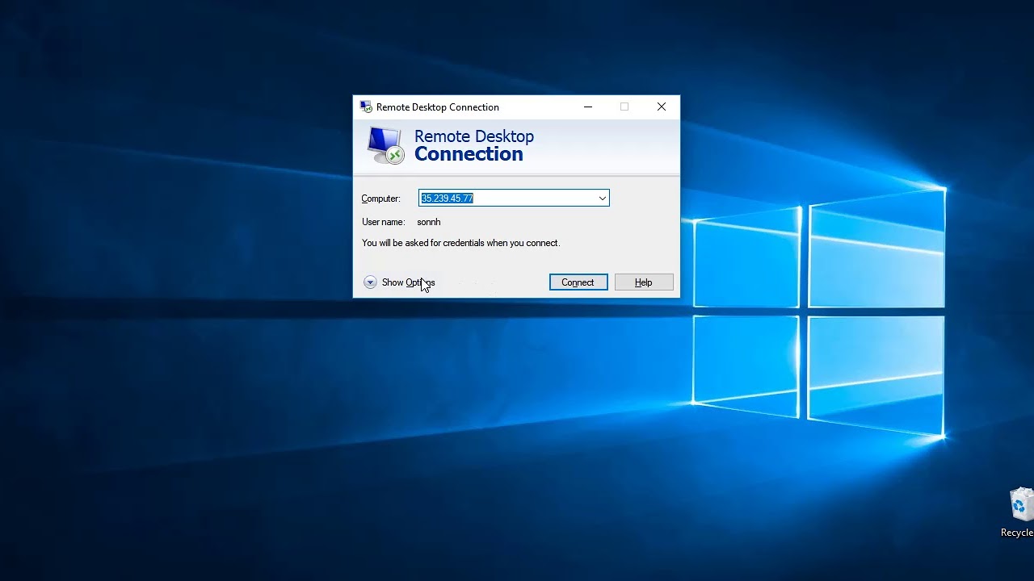Click the Remote Desktop monitor logo
This screenshot has height=581, width=1034.
pyautogui.click(x=385, y=145)
